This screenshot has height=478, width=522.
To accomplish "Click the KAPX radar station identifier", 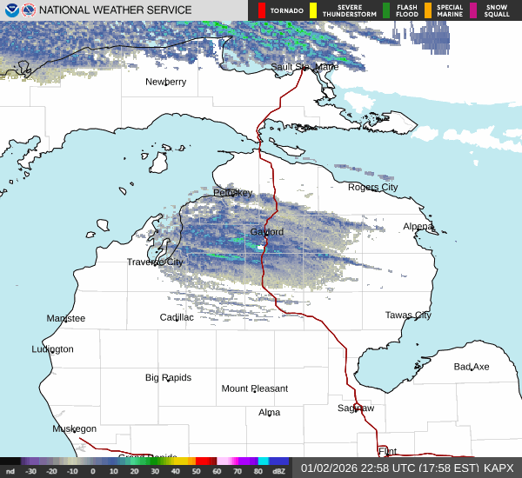I will pyautogui.click(x=499, y=468).
